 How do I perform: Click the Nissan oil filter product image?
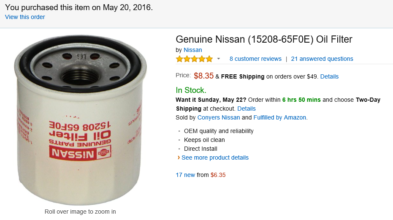coord(80,116)
